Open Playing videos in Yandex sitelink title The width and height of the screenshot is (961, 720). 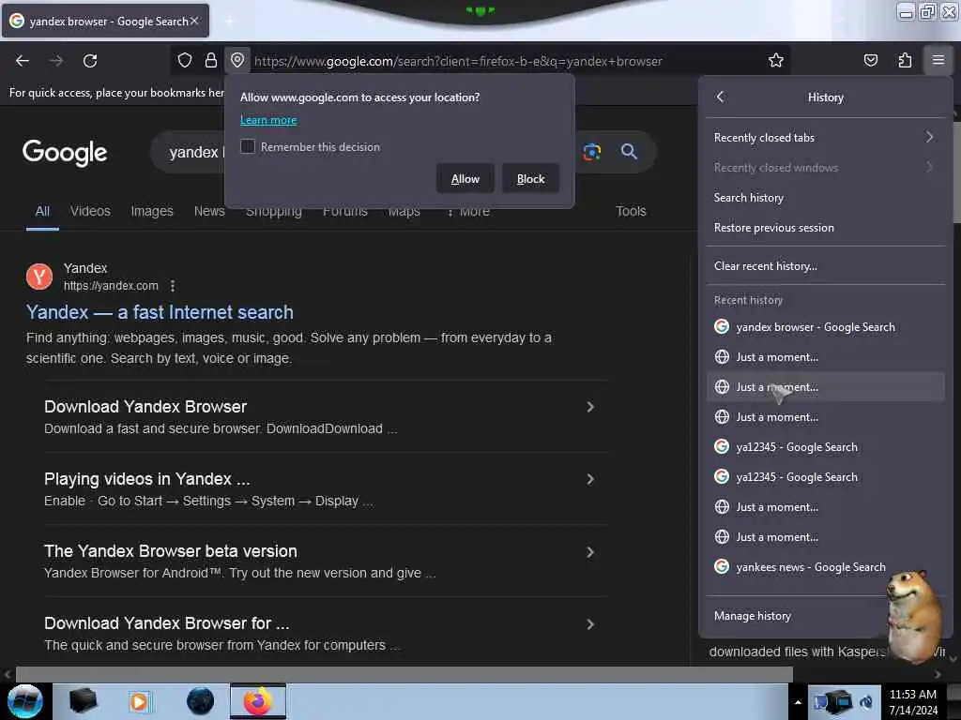147,479
